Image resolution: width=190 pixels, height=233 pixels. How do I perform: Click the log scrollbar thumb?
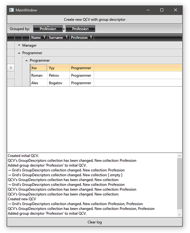tap(180, 184)
